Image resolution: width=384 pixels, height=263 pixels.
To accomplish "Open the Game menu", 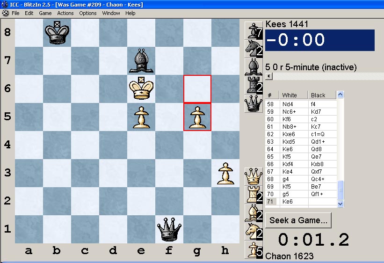I will [x=45, y=13].
